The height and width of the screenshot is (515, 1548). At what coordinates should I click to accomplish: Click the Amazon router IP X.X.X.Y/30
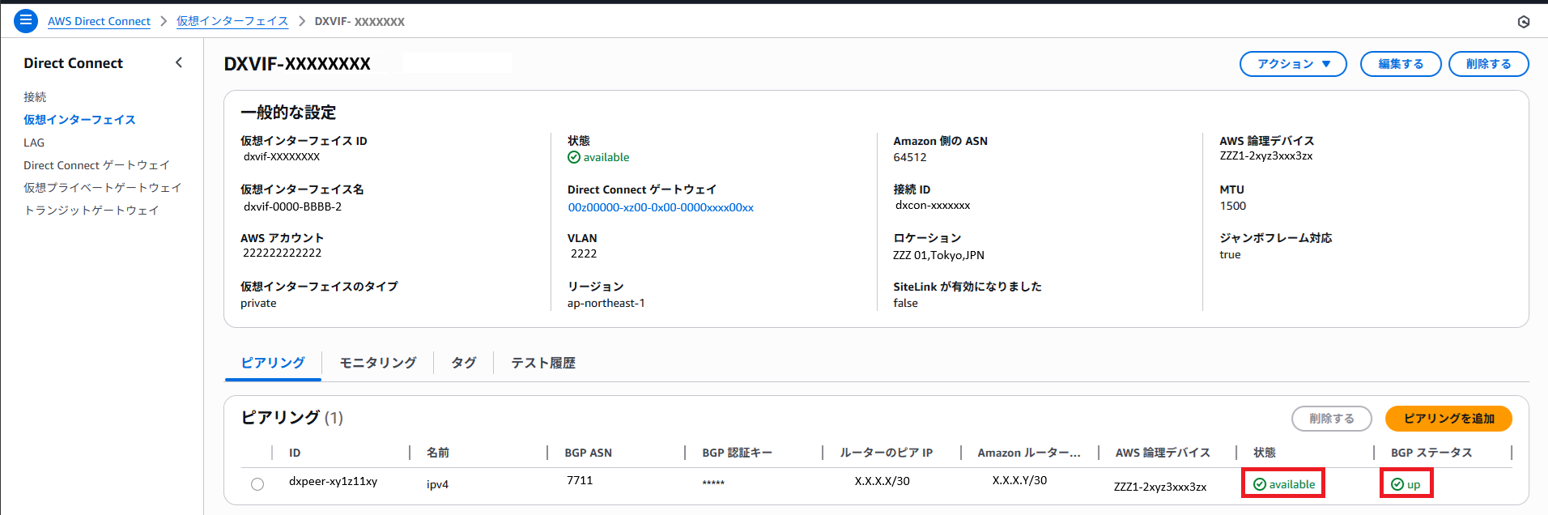[1019, 480]
